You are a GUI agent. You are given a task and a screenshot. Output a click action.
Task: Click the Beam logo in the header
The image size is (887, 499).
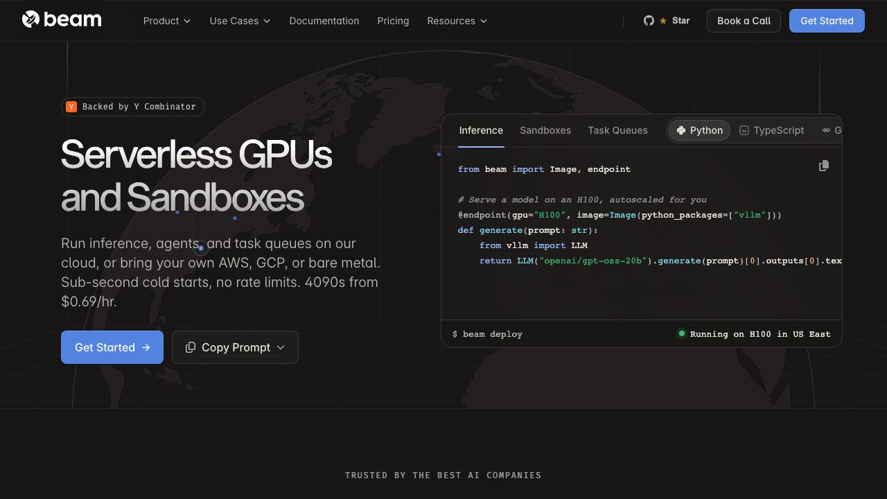62,19
